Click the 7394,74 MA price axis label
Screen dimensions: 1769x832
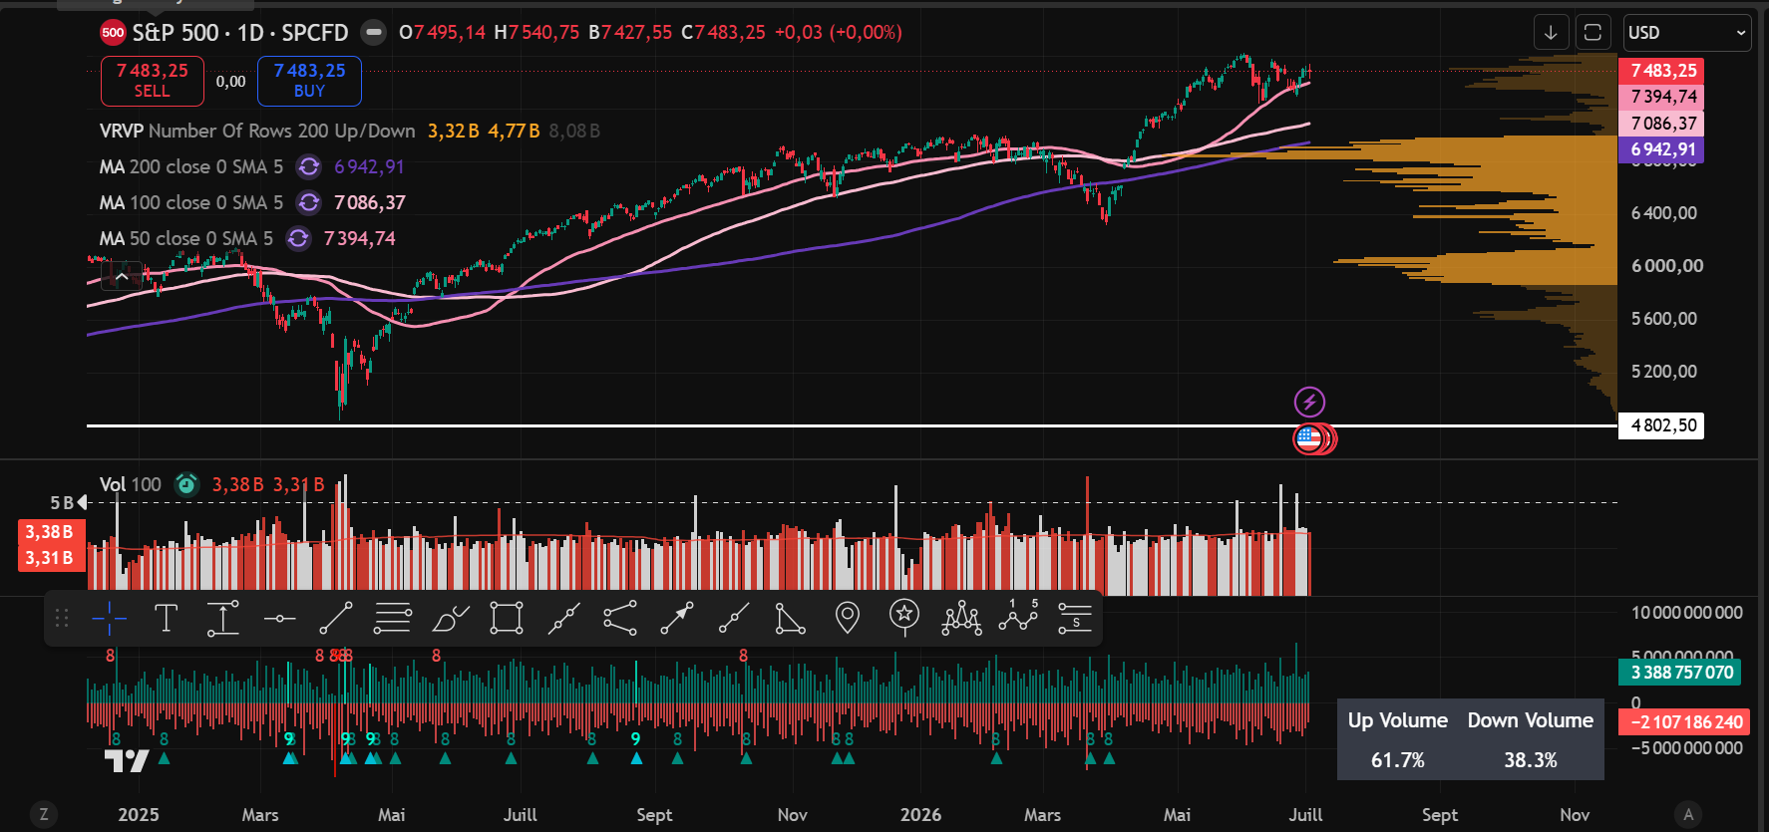1661,97
